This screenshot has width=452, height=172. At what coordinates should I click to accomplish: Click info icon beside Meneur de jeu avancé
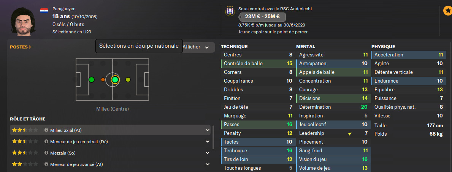(46, 164)
